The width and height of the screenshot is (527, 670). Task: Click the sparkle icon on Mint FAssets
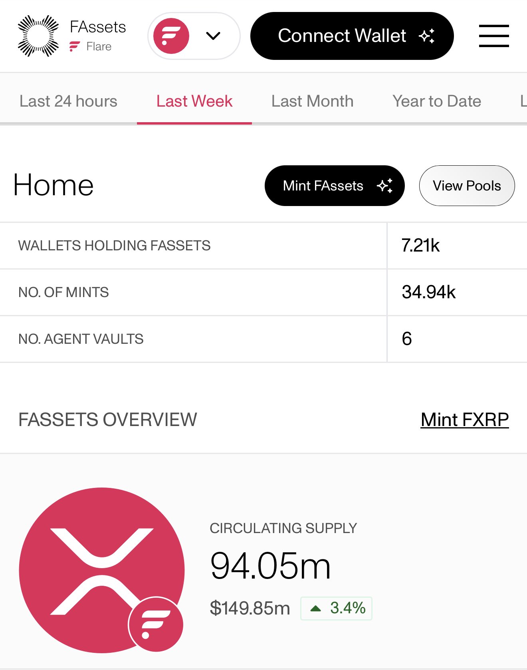click(385, 186)
